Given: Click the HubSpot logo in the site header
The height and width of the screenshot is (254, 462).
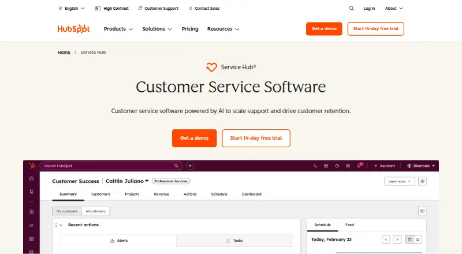Looking at the screenshot, I should click(73, 29).
